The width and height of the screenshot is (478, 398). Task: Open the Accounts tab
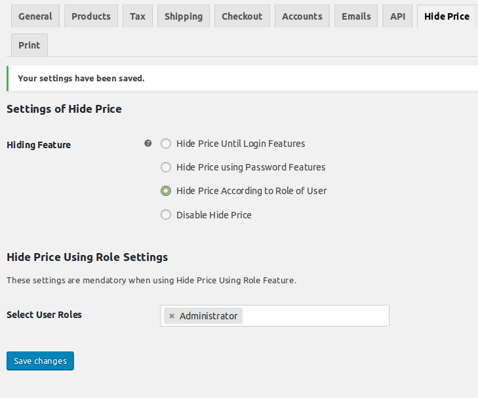click(x=302, y=16)
